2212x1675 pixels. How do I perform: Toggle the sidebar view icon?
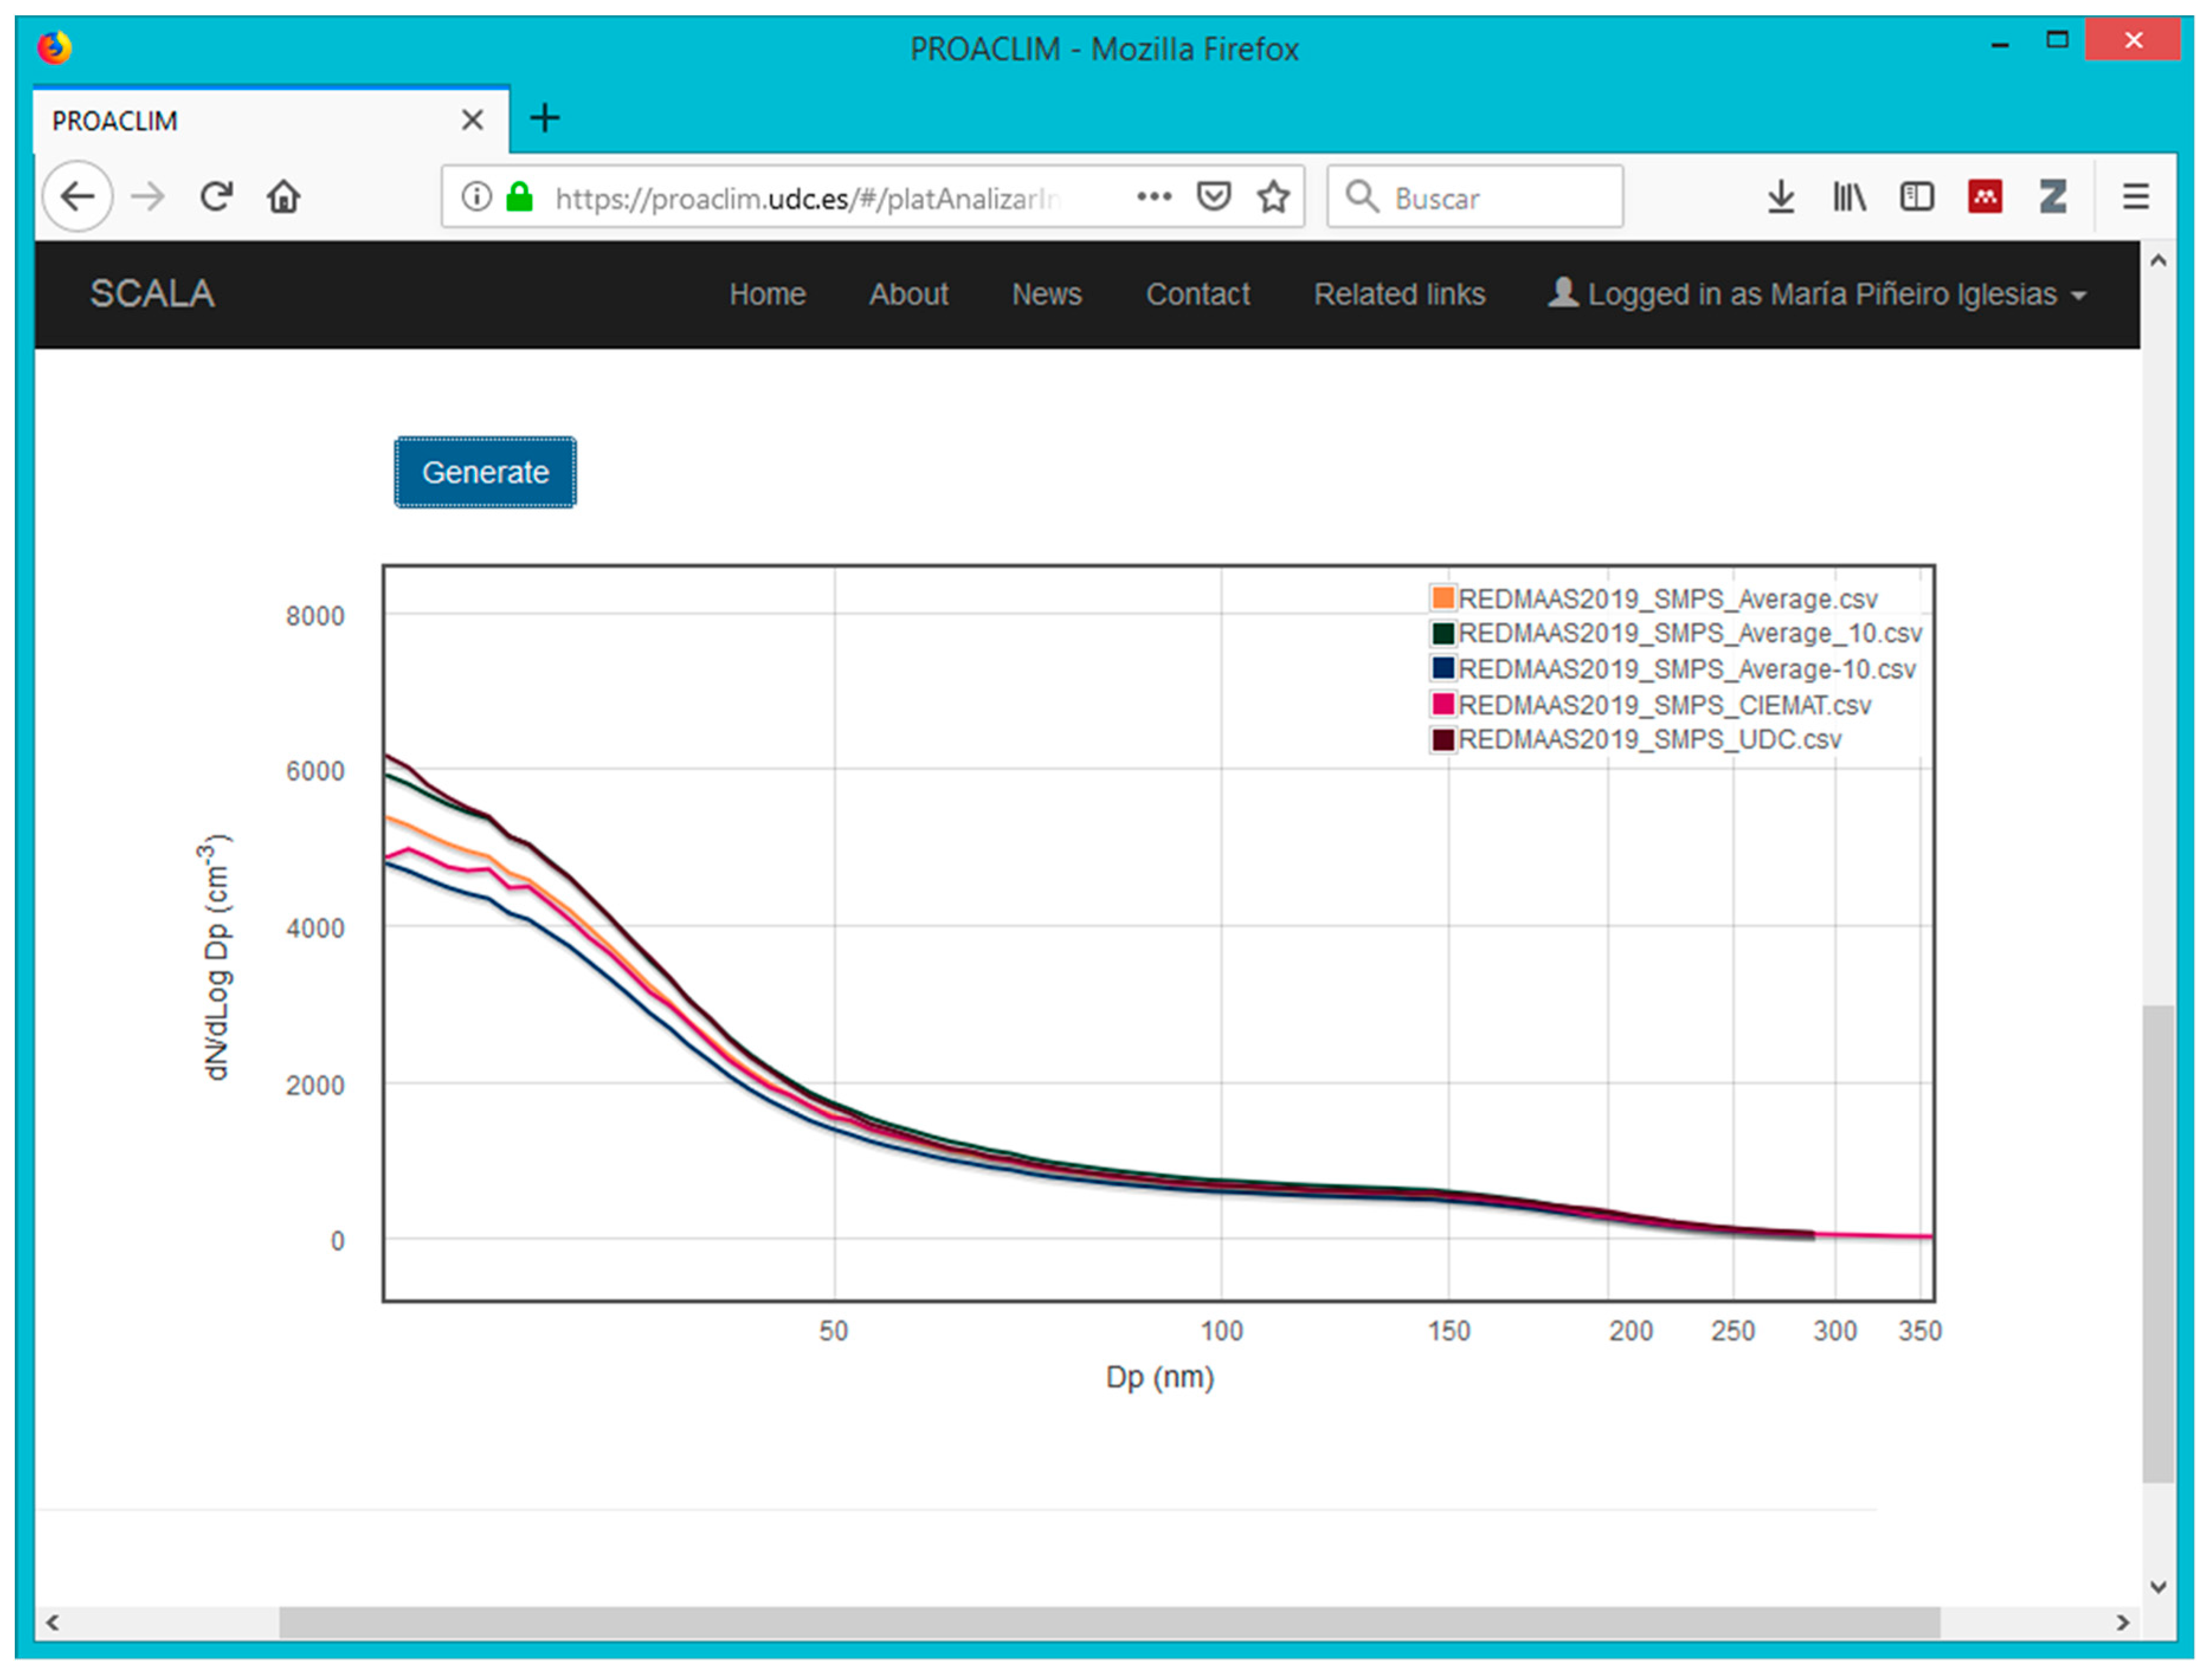tap(1916, 197)
